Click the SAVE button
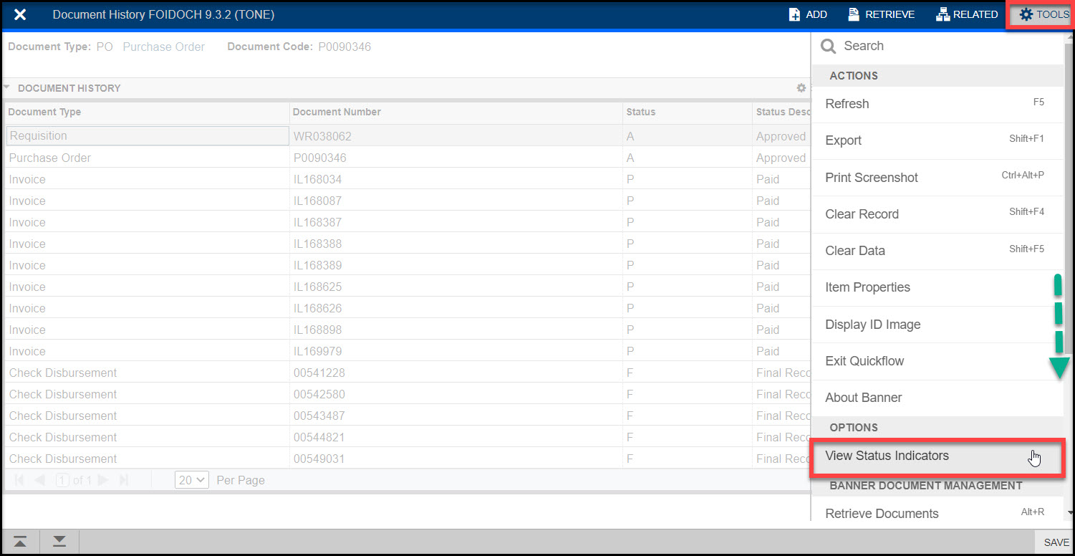This screenshot has width=1075, height=556. pyautogui.click(x=1056, y=542)
